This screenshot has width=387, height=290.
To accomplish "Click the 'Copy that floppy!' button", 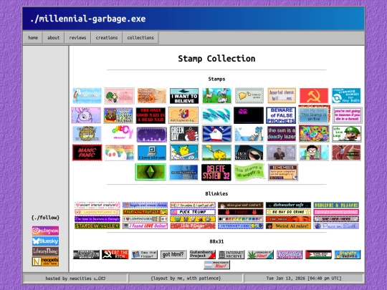I will pos(144,254).
